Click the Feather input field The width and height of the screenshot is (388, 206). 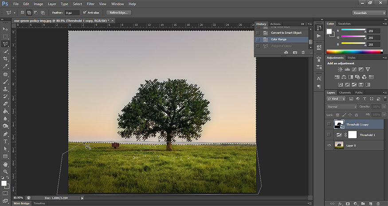[71, 13]
